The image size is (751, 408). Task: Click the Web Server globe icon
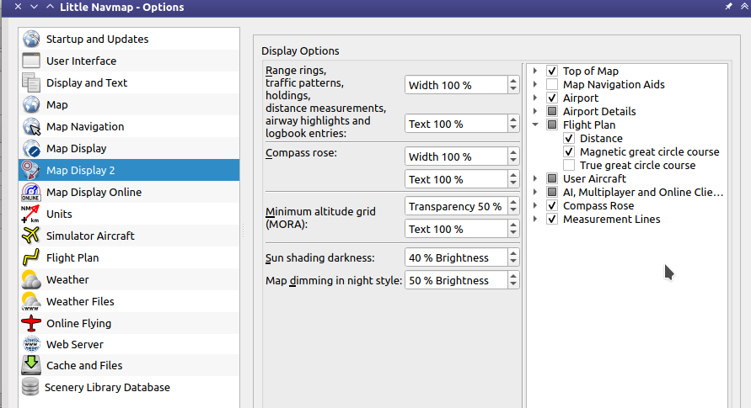coord(31,344)
